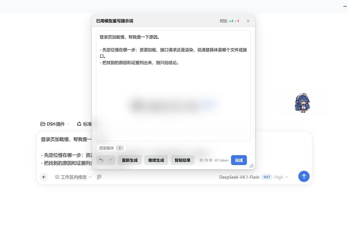Image resolution: width=348 pixels, height=232 pixels.
Task: Click the folder icon beside DSH插件
Action: [43, 124]
